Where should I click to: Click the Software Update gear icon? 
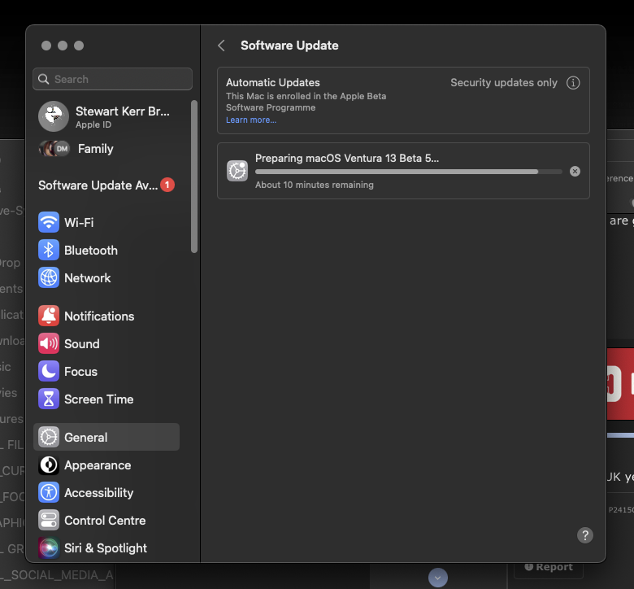(237, 170)
